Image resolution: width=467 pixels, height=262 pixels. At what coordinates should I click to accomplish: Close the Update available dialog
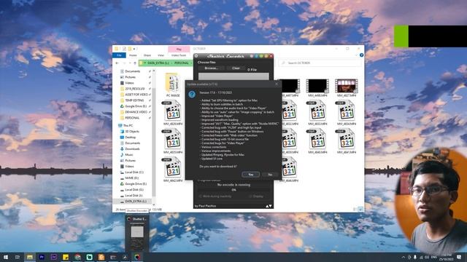[277, 84]
